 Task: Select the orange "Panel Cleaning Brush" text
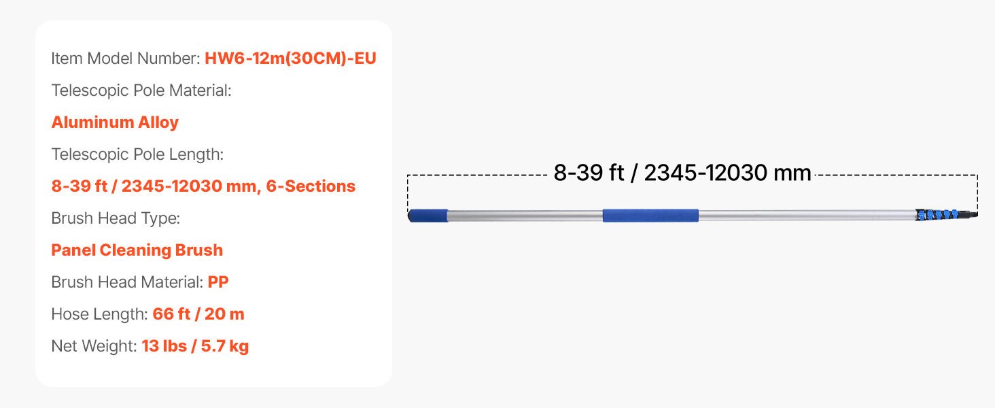pos(137,250)
